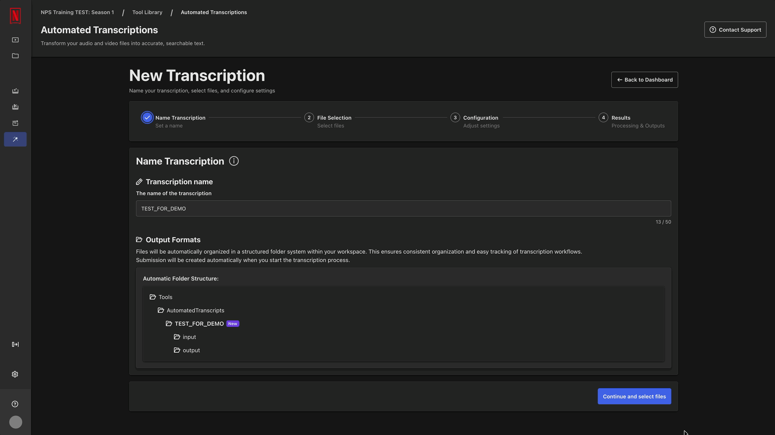Click the Netflix logo in the sidebar

[15, 16]
